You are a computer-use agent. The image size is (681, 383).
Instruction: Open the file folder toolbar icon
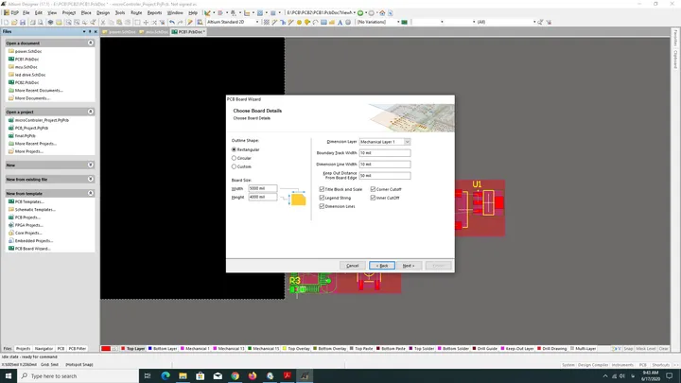(14, 22)
